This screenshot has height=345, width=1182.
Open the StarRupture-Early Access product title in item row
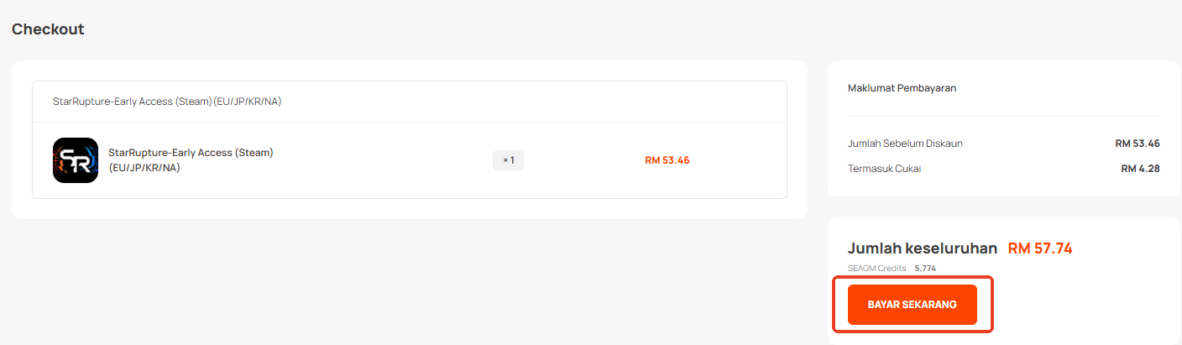191,153
